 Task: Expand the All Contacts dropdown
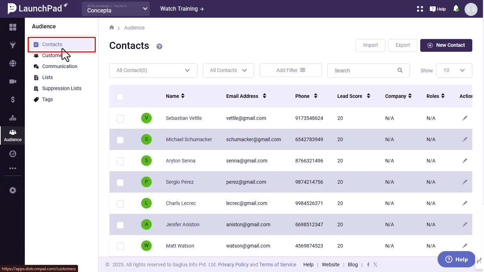click(228, 70)
